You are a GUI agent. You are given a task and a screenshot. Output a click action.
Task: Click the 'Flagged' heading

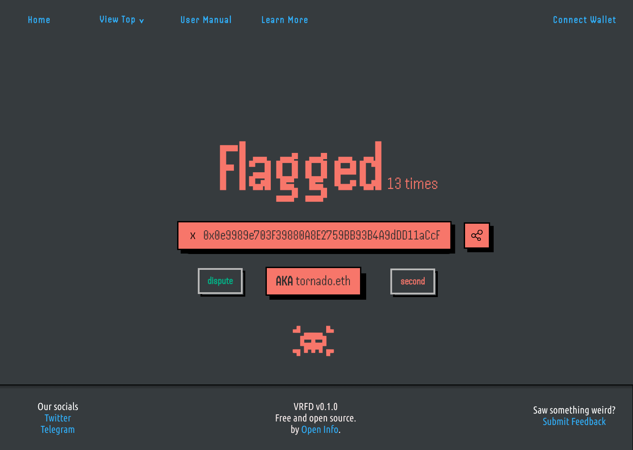(301, 171)
